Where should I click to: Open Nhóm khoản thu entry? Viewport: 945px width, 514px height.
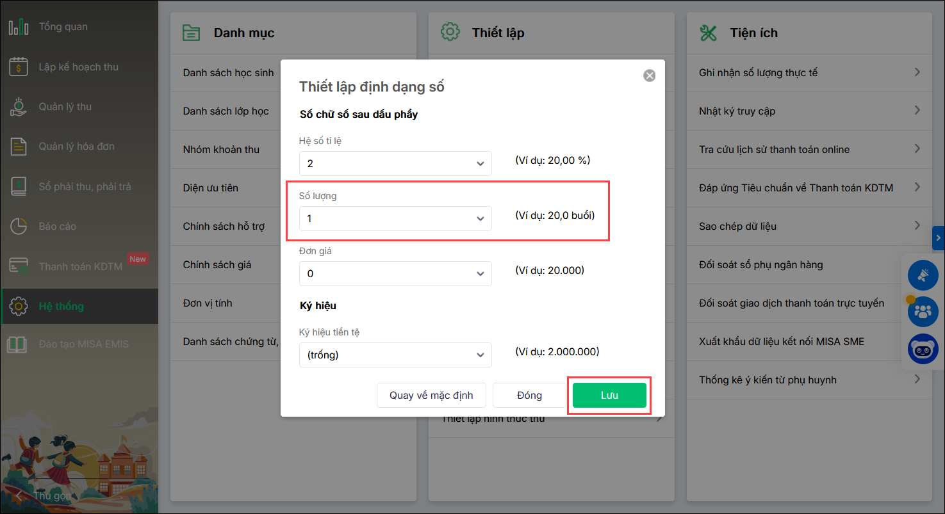coord(221,150)
